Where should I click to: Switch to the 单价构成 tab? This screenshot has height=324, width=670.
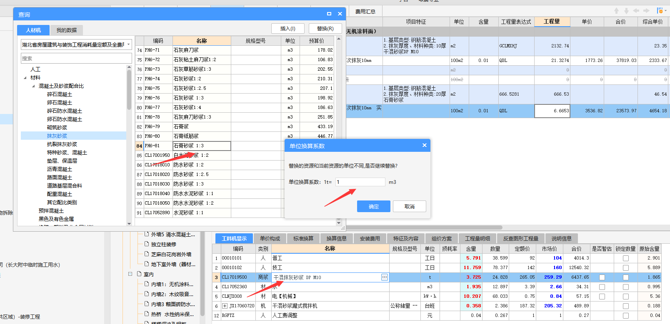click(x=270, y=238)
